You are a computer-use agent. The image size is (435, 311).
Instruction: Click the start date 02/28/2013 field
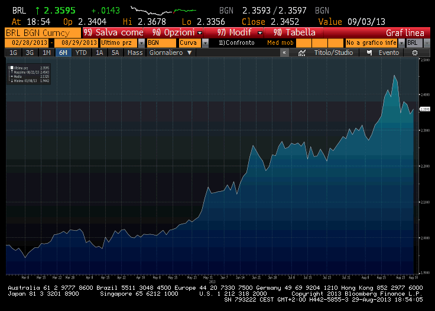click(x=27, y=43)
